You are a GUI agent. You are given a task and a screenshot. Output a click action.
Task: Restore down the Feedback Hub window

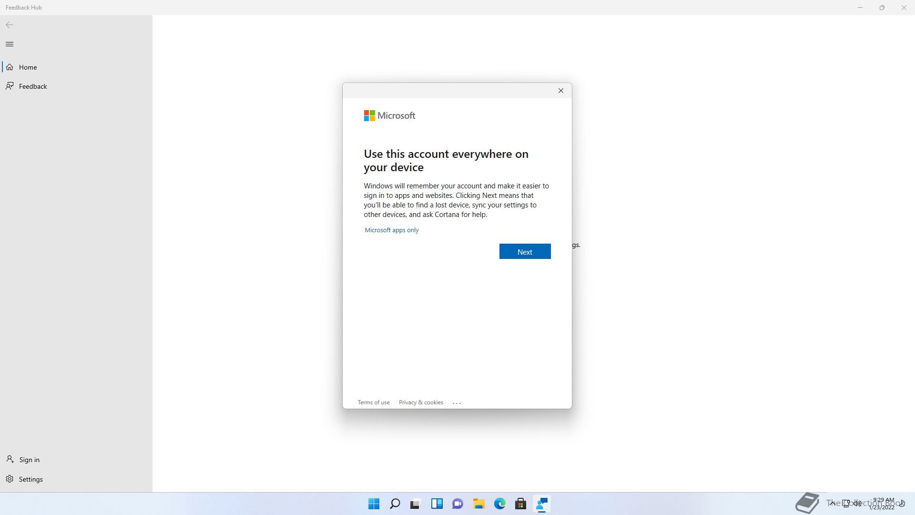click(x=882, y=8)
